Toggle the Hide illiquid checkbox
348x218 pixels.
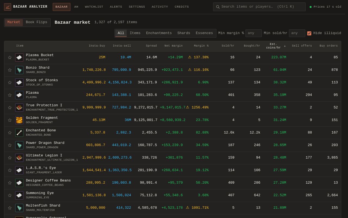tap(309, 33)
